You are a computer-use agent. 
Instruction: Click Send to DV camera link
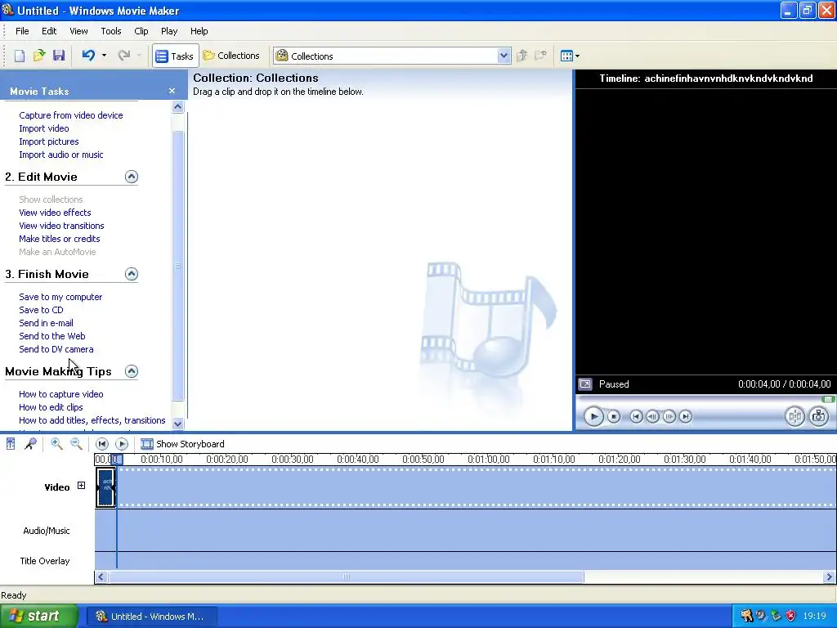[56, 349]
